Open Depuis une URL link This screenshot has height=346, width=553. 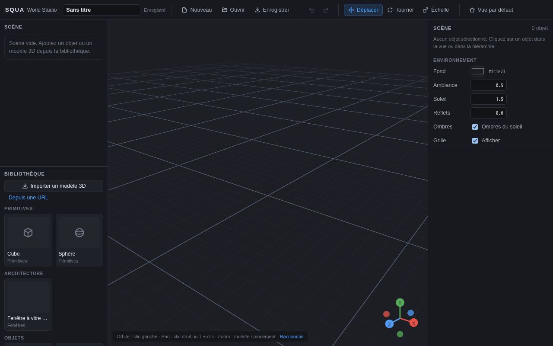coord(29,198)
